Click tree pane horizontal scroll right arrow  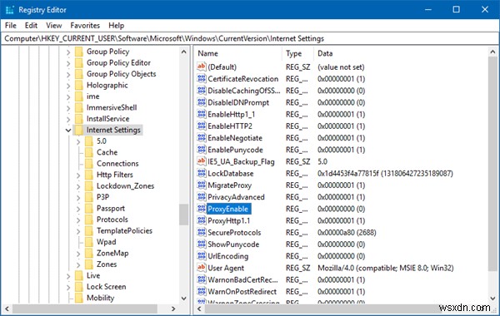pyautogui.click(x=173, y=309)
